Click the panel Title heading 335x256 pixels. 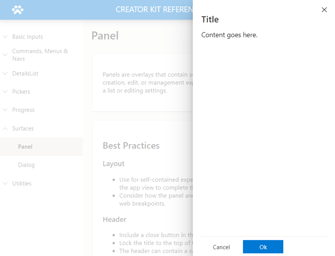210,20
